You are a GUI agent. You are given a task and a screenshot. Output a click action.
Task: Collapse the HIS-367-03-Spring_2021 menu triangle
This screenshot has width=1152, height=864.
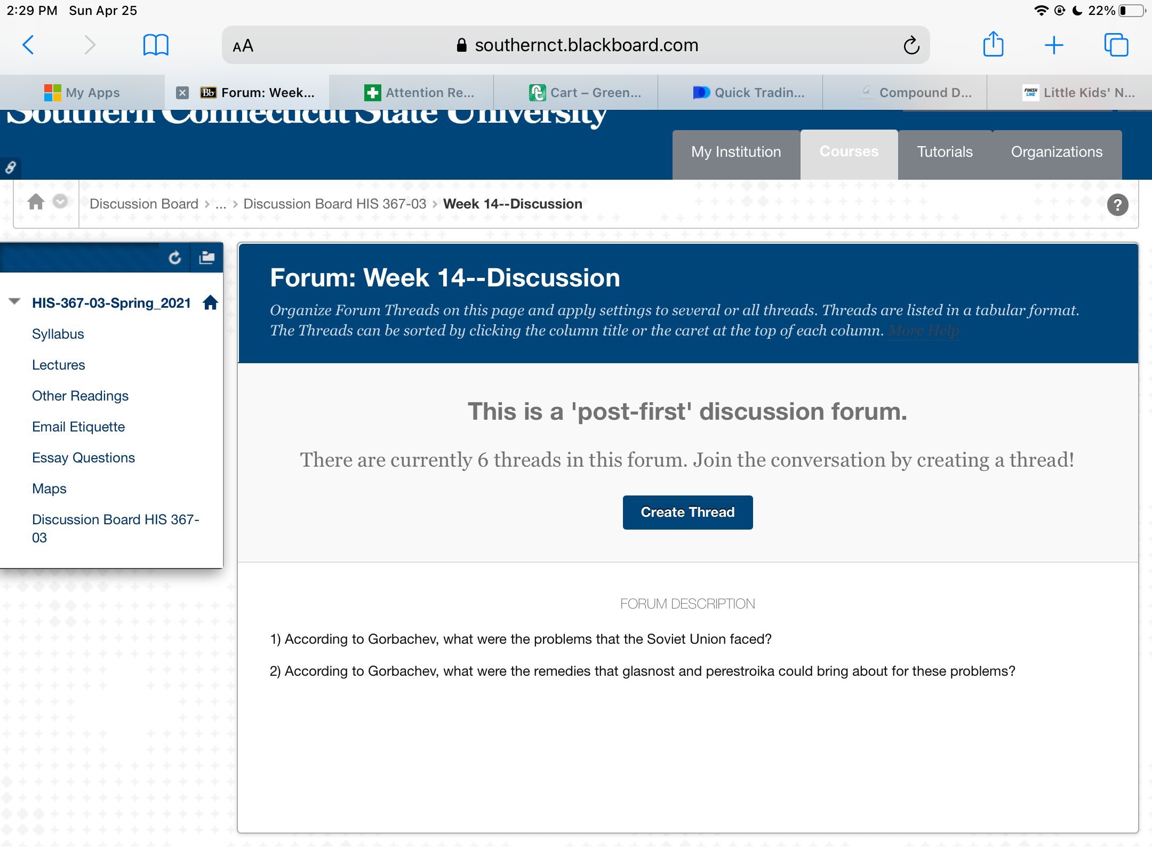pos(14,302)
